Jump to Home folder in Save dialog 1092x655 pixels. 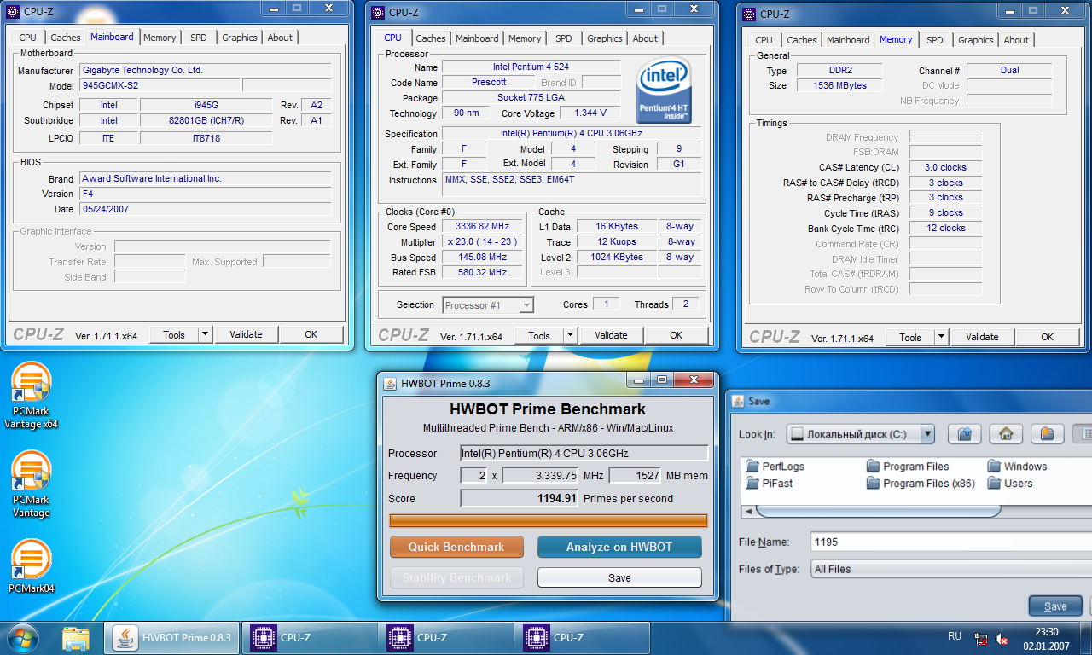click(x=1006, y=434)
